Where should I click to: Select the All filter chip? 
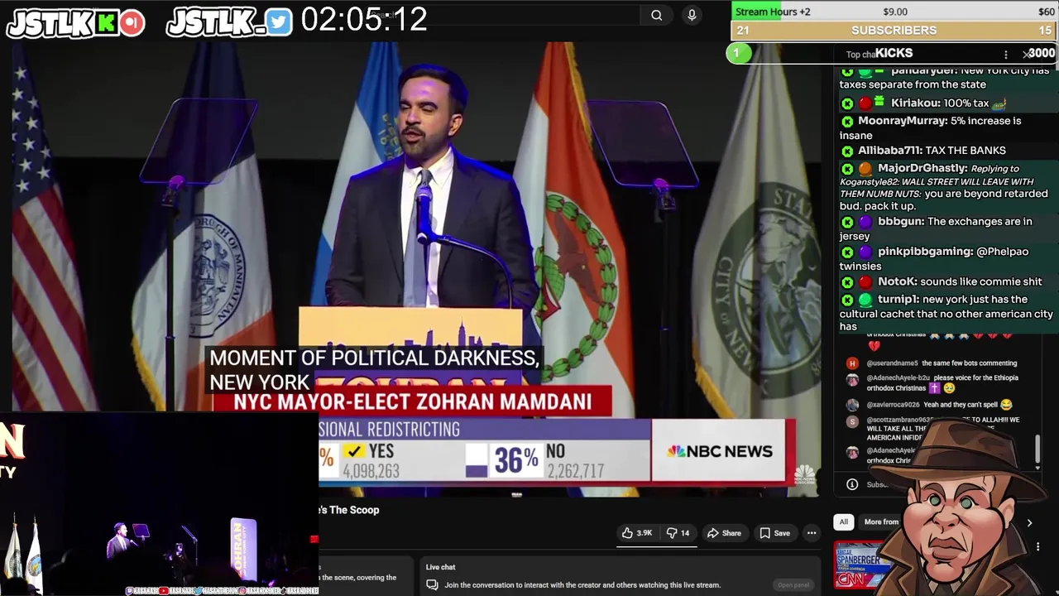click(x=843, y=522)
